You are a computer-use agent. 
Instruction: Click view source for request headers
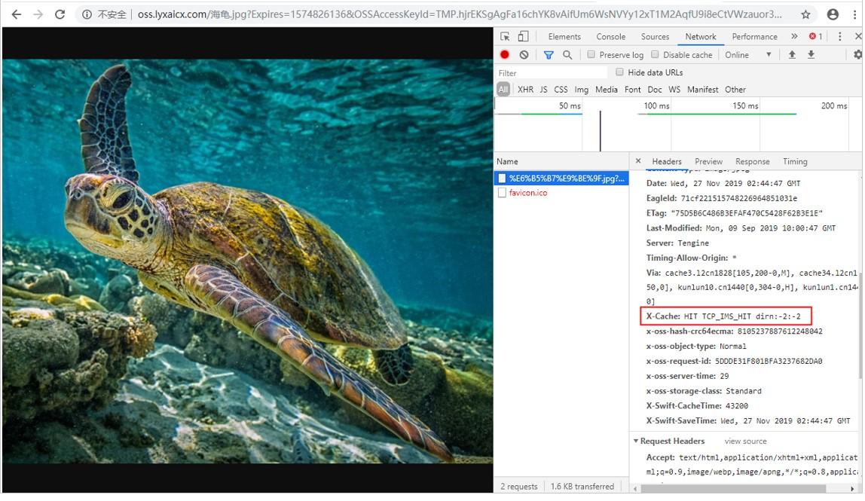click(745, 441)
